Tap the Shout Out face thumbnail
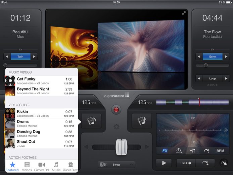The height and width of the screenshot is (175, 233). tap(10, 143)
